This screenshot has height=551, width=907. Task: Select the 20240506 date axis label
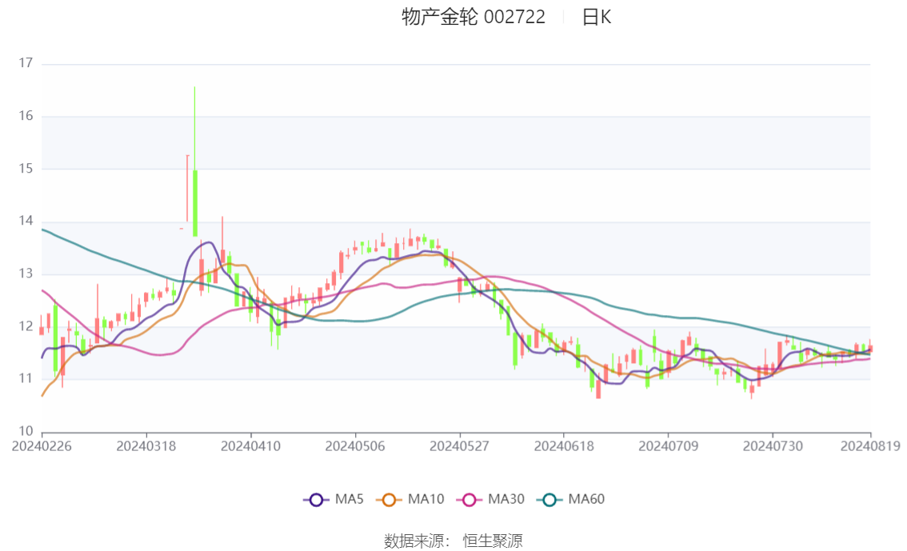[x=355, y=446]
